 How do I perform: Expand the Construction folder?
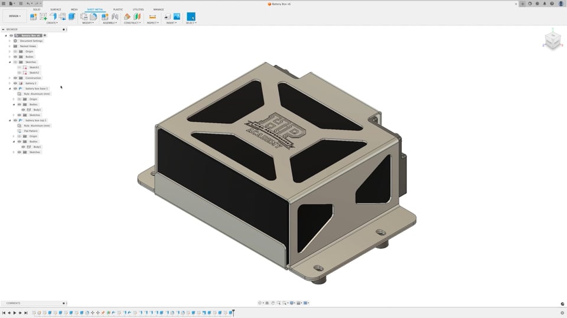click(x=10, y=78)
